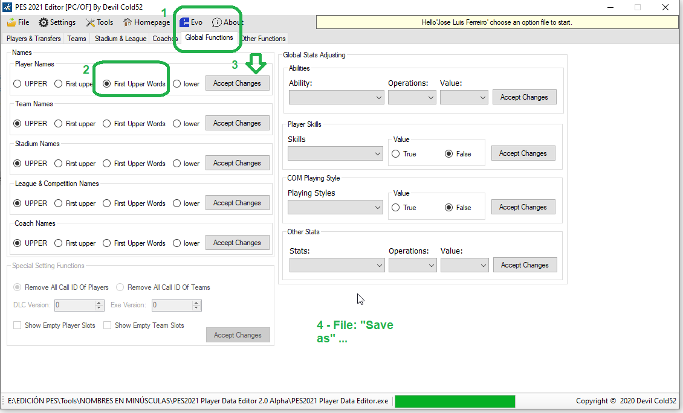Open the Playing Styles dropdown

click(335, 208)
